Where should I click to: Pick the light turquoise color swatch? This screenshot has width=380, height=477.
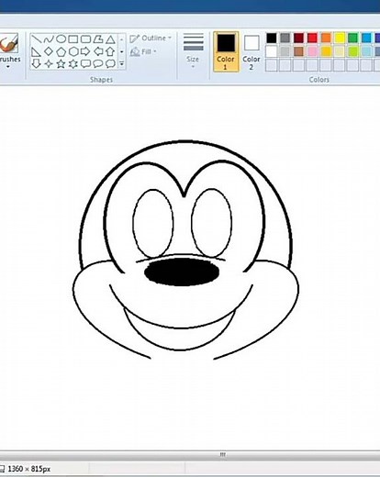point(366,51)
